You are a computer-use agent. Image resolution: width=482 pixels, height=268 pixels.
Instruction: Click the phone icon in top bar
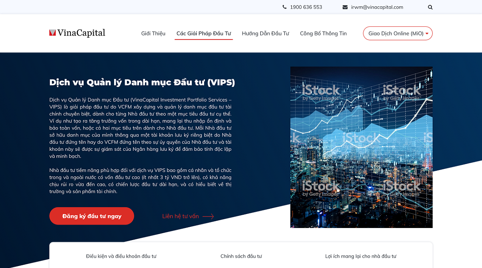click(285, 7)
